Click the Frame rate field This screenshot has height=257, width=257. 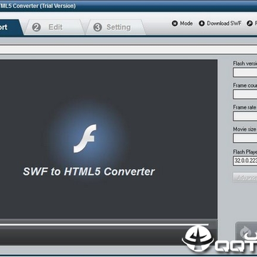tap(245, 116)
